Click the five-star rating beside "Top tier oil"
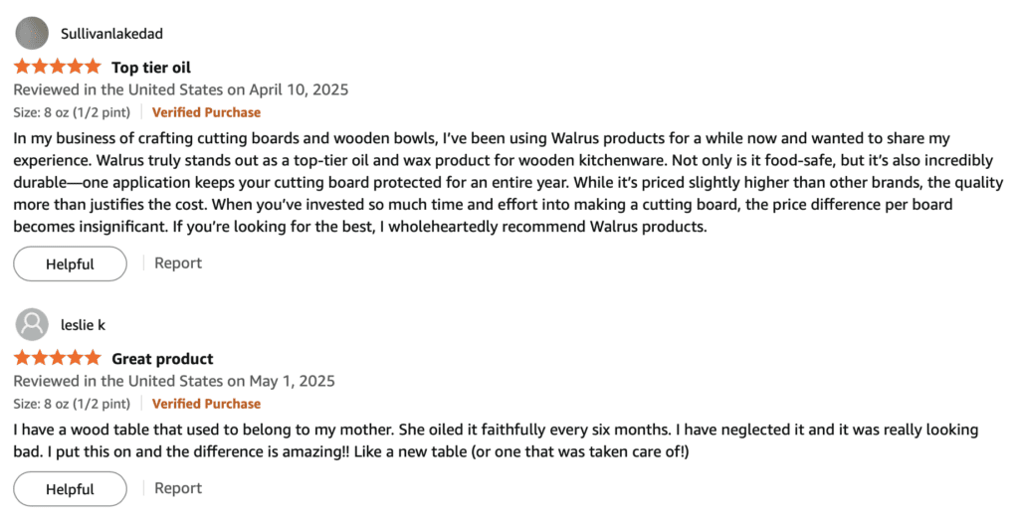 coord(57,68)
